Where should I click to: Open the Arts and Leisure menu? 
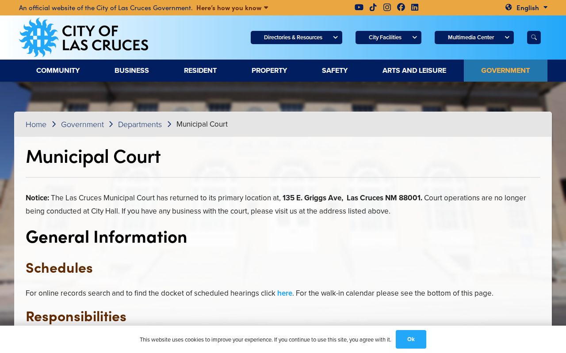(414, 71)
